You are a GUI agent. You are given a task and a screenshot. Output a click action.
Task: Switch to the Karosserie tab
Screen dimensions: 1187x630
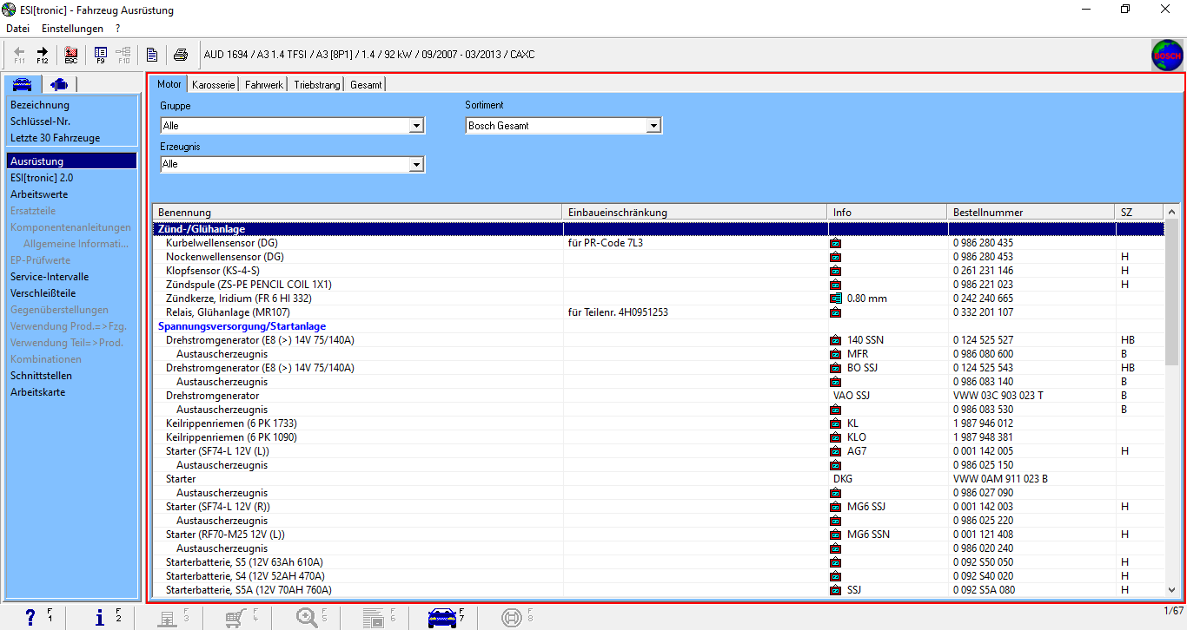[214, 85]
